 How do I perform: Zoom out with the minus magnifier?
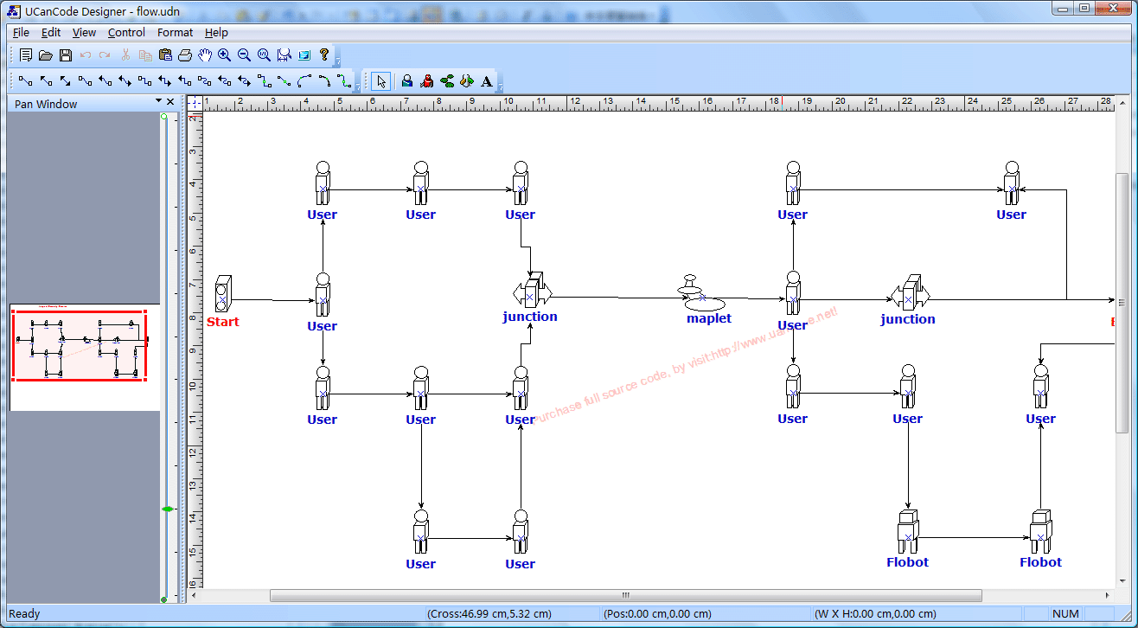[245, 55]
